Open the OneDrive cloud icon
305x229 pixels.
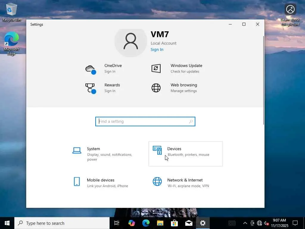click(x=91, y=69)
